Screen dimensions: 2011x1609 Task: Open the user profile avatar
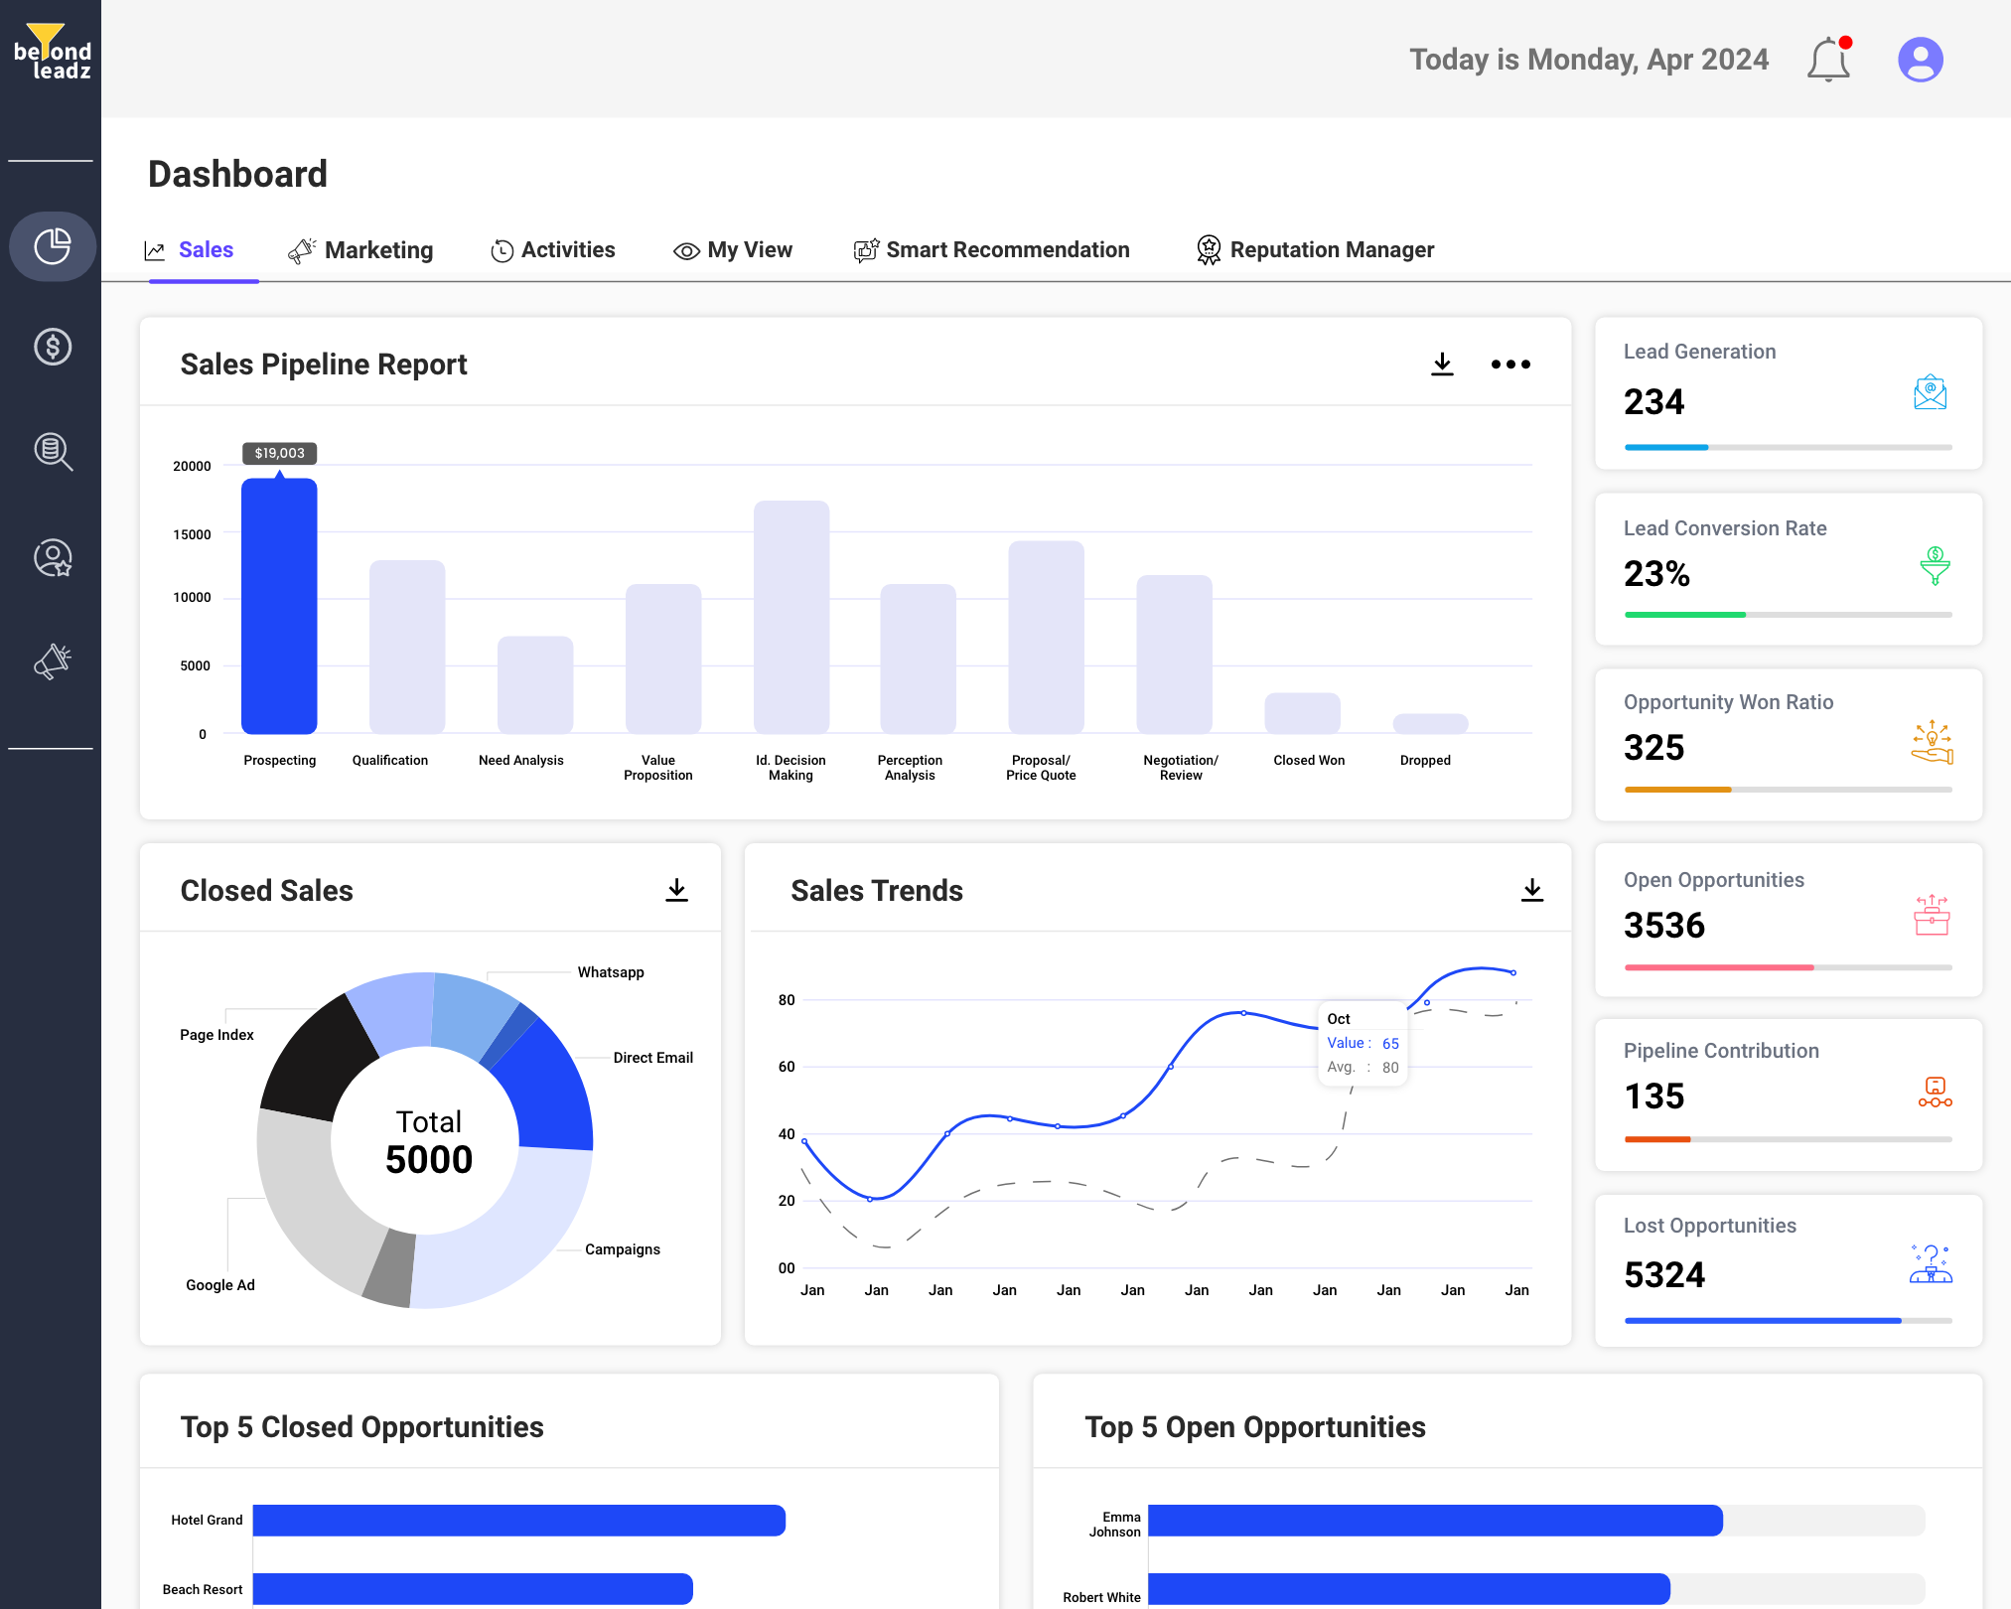[1920, 60]
